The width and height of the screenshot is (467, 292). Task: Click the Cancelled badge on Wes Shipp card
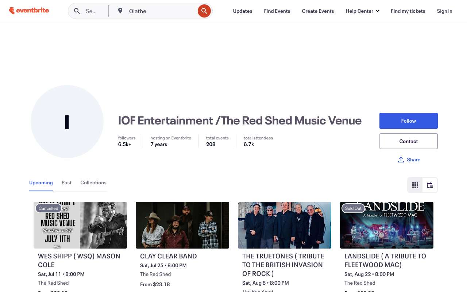point(49,208)
